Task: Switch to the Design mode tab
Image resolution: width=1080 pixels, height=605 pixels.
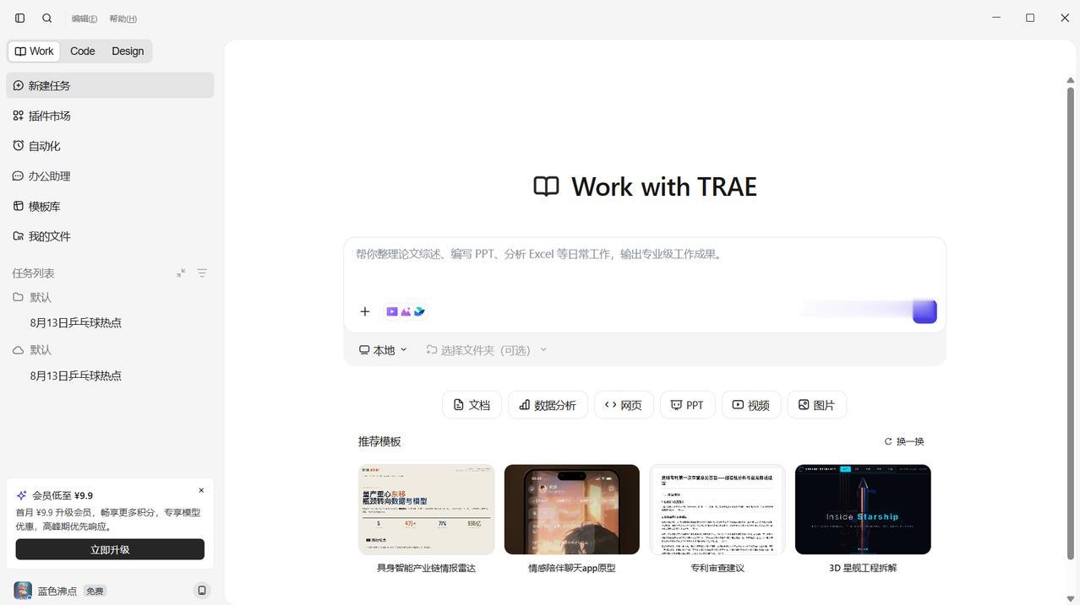Action: coord(128,51)
